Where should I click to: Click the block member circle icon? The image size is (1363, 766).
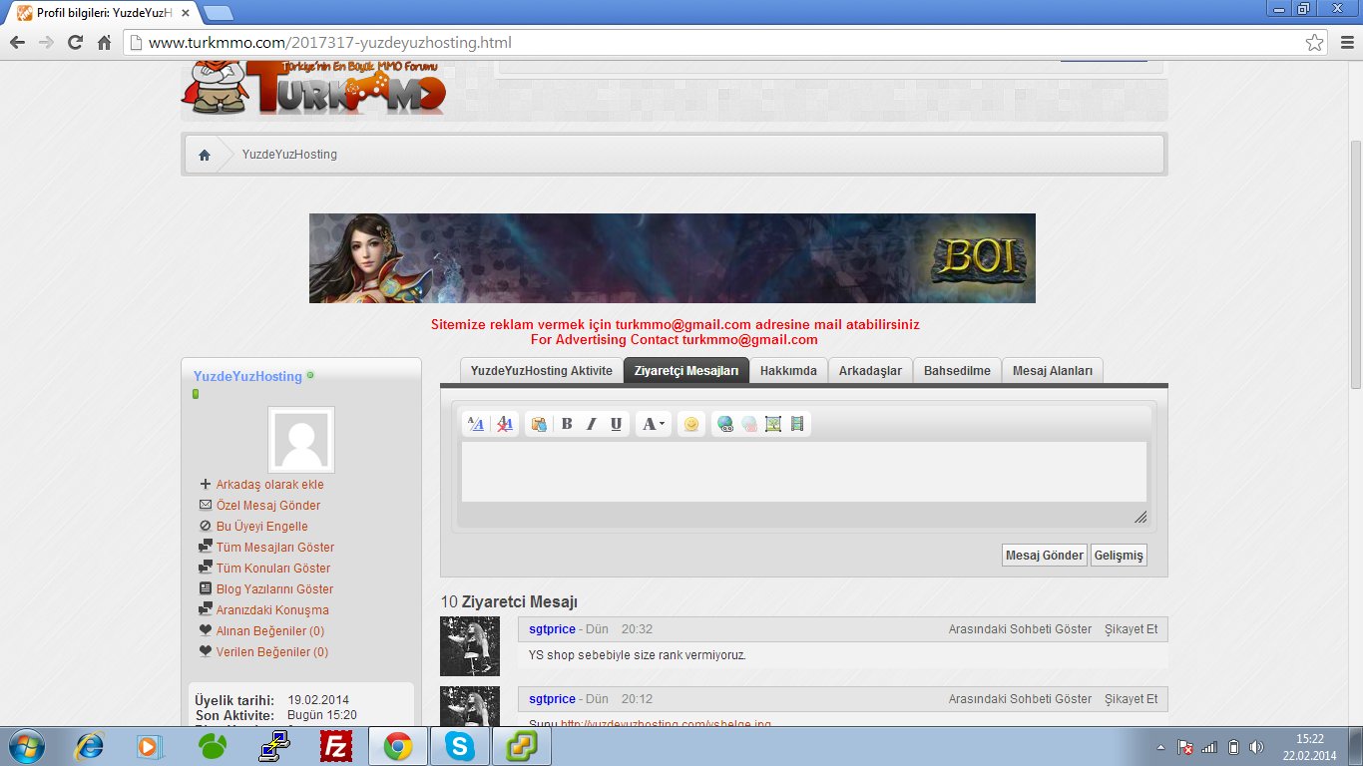pos(206,526)
